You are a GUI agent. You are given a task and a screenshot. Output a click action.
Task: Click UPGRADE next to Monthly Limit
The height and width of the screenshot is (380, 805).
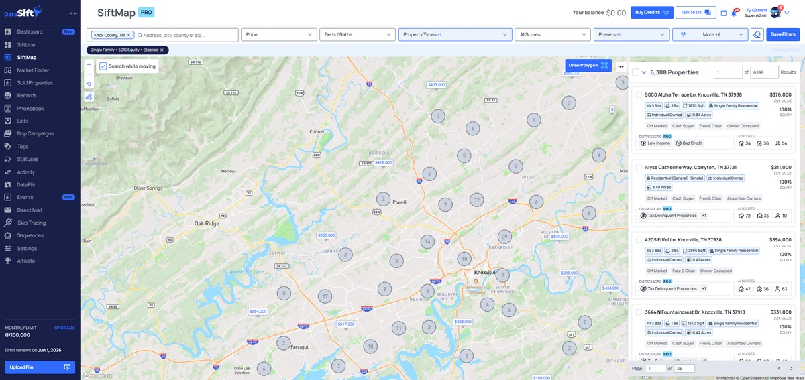coord(64,328)
